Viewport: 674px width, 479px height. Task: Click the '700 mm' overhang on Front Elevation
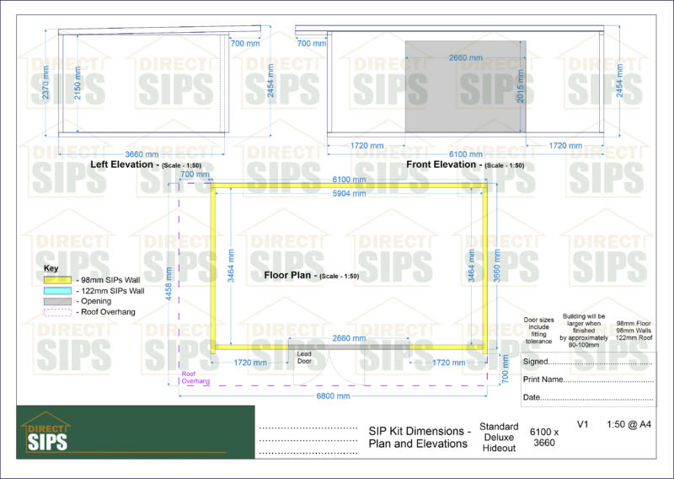(x=311, y=44)
